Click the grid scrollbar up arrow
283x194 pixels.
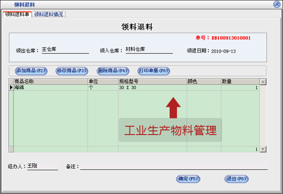pyautogui.click(x=263, y=82)
